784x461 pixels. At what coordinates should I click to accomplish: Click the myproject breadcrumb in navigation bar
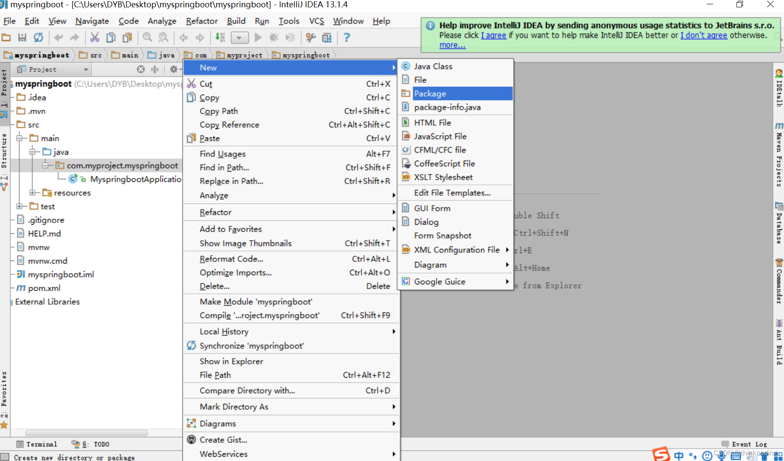(x=240, y=55)
